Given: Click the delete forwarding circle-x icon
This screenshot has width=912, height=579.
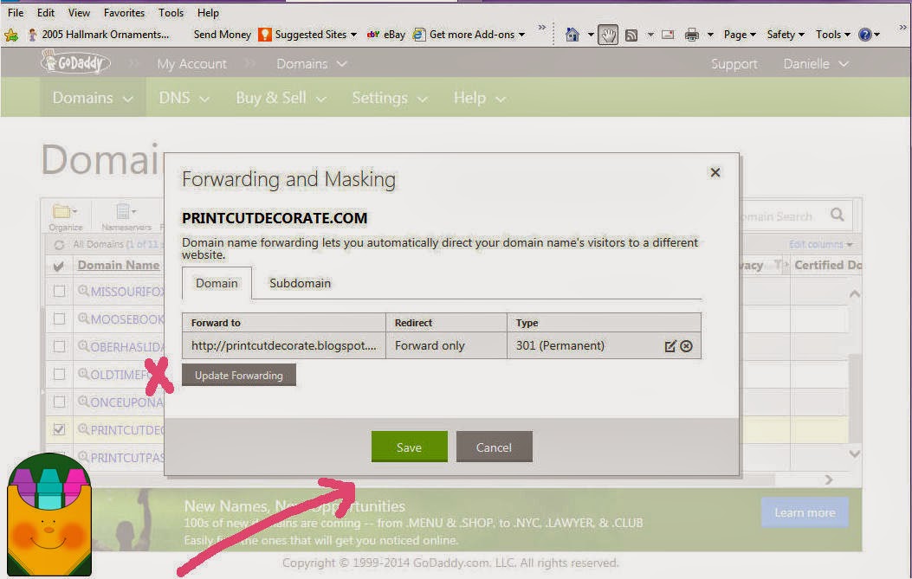Looking at the screenshot, I should (x=686, y=346).
